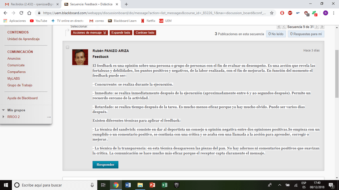Screen dimensions: 339x190
Task: Click the Responder button
Action: click(105, 165)
